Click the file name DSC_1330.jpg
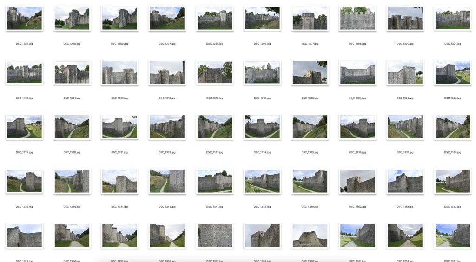 (x=72, y=152)
